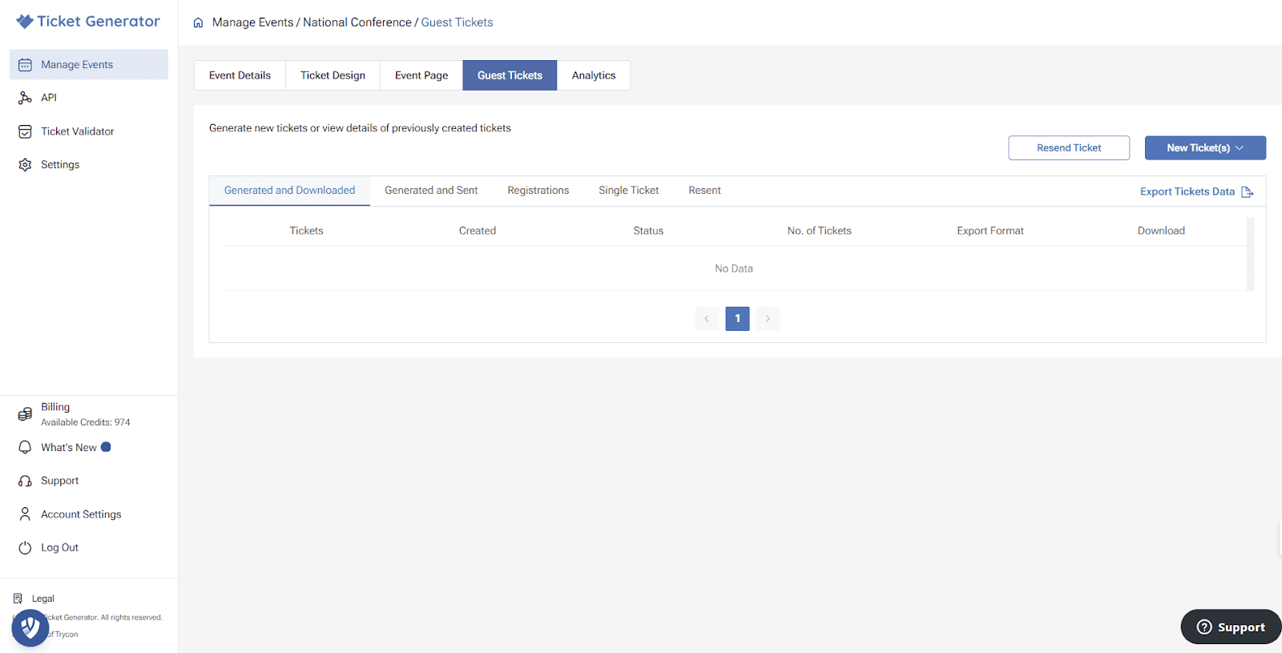Switch to the Analytics tab
1282x653 pixels.
click(594, 75)
